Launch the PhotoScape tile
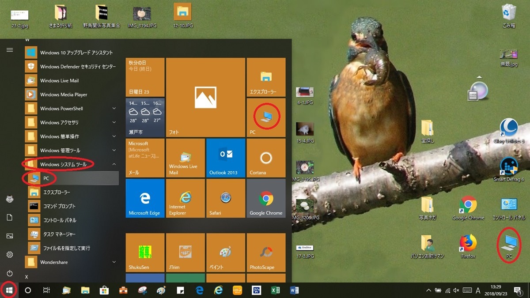Screen dimensions: 530x298 pos(266,253)
